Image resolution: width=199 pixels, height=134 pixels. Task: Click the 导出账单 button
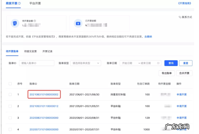point(167,73)
